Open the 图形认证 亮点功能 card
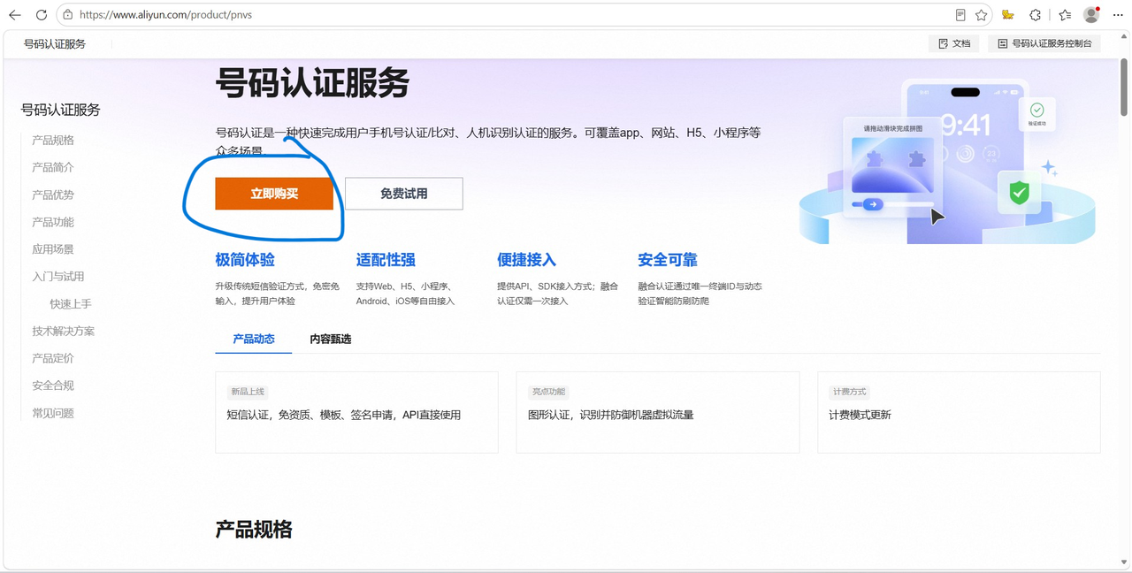Image resolution: width=1132 pixels, height=573 pixels. point(657,412)
